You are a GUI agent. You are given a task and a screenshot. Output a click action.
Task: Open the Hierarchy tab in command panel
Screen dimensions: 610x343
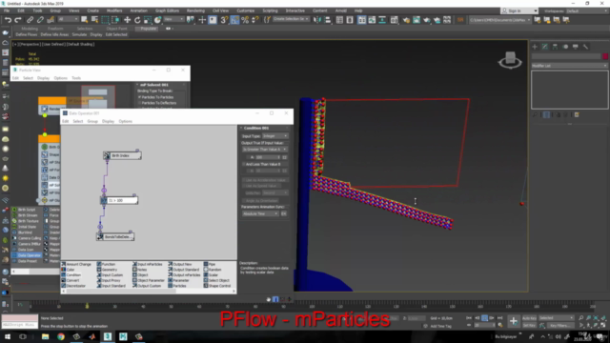tap(555, 47)
